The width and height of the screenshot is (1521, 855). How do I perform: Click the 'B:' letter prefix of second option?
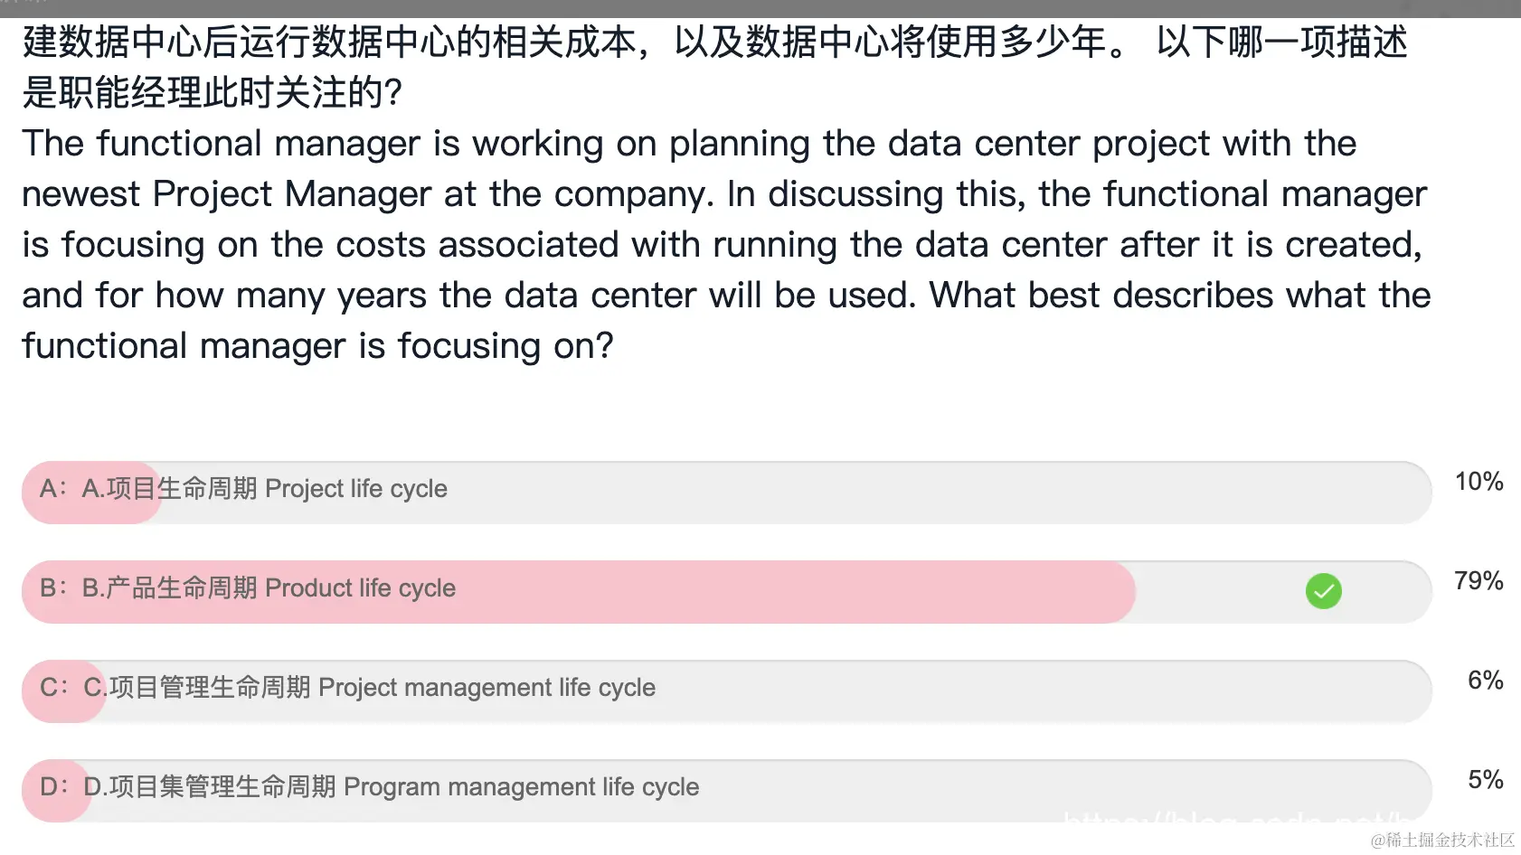[x=52, y=588]
